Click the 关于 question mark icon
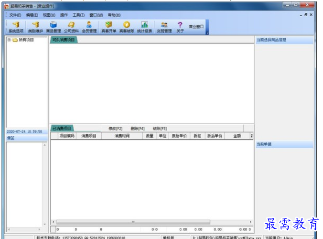The image size is (323, 239). tap(180, 27)
